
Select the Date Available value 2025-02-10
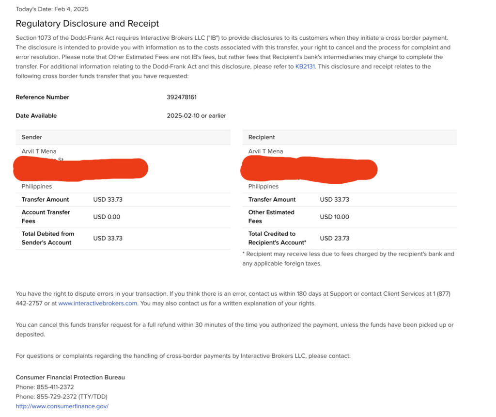point(183,116)
